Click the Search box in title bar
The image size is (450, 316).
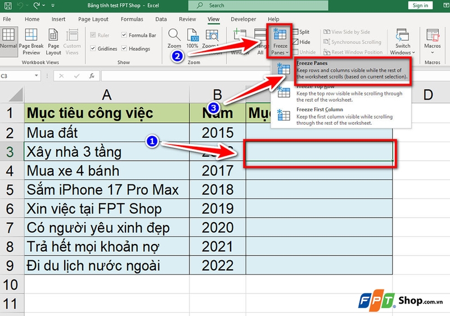point(258,5)
